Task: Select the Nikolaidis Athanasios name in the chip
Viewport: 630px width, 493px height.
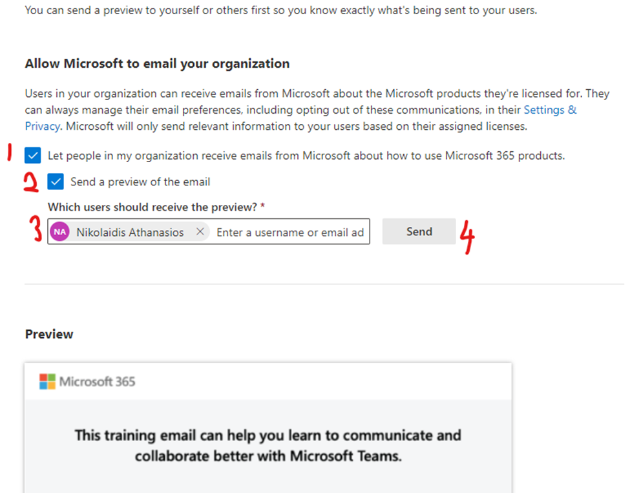Action: 130,232
